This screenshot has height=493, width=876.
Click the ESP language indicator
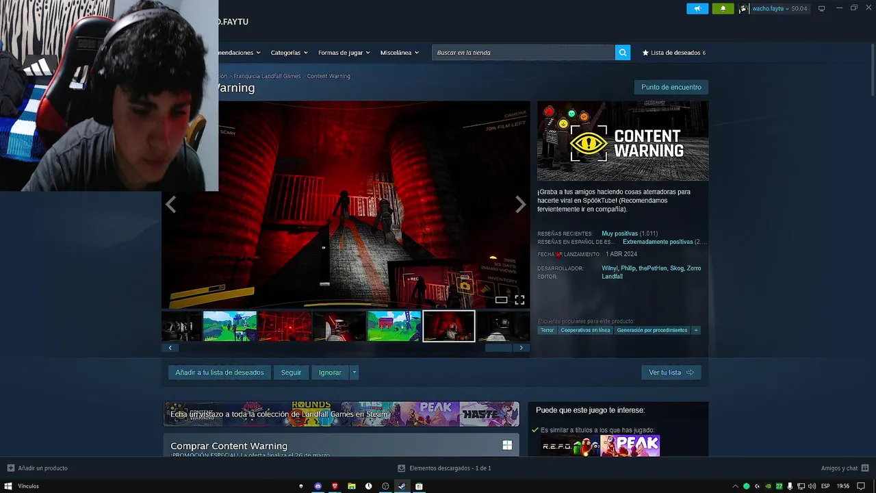pyautogui.click(x=825, y=486)
